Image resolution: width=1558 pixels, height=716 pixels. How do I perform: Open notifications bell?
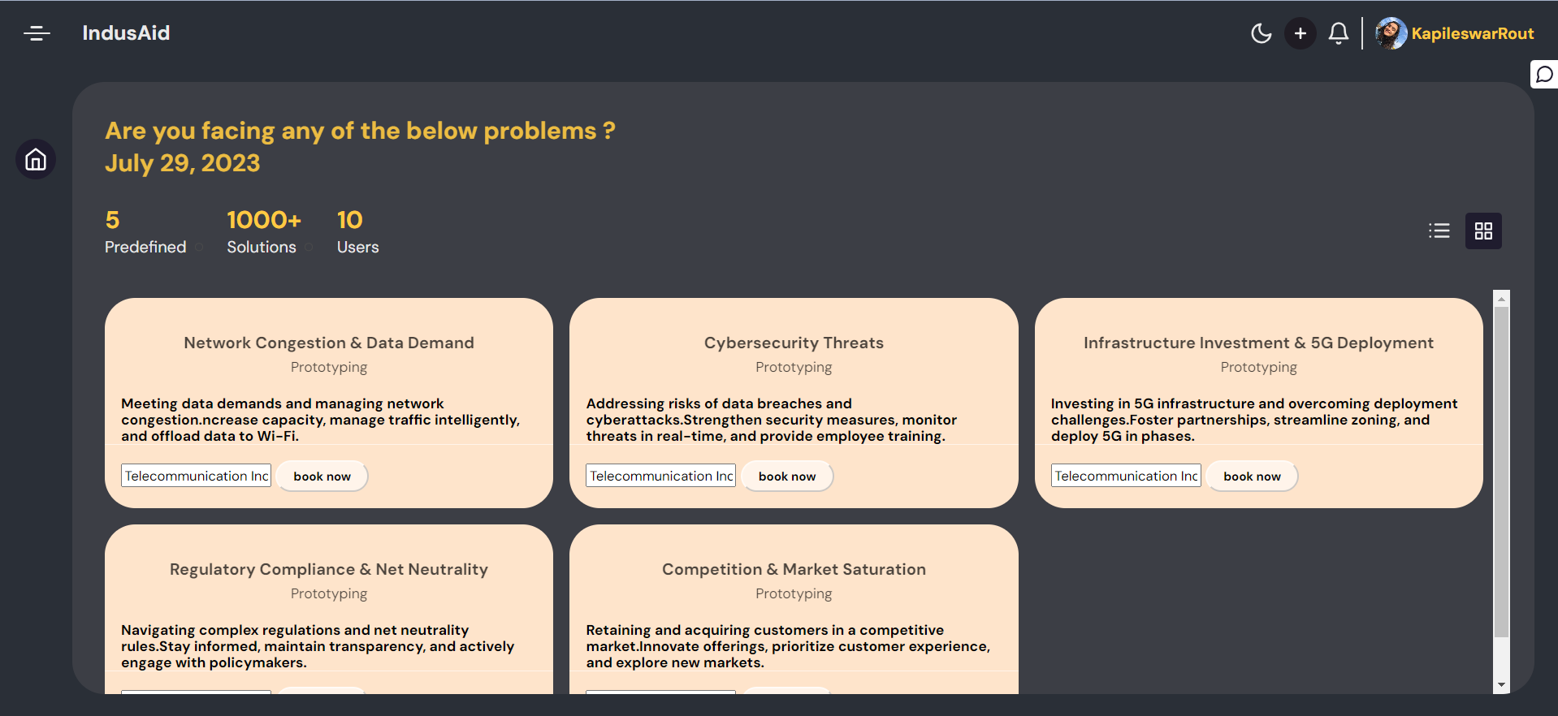coord(1338,33)
